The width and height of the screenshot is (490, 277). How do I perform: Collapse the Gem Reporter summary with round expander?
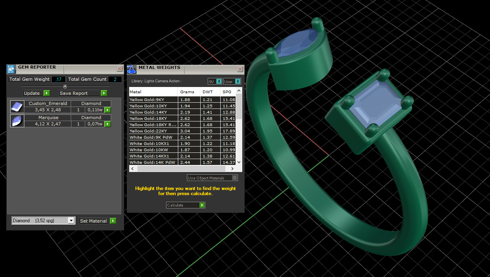coord(65,86)
